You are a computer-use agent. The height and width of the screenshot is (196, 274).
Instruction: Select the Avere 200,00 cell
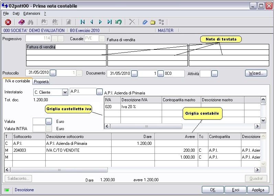pos(176,150)
